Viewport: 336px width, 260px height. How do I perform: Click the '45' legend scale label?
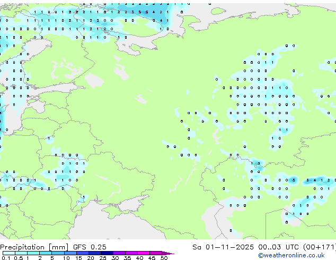click(152, 258)
